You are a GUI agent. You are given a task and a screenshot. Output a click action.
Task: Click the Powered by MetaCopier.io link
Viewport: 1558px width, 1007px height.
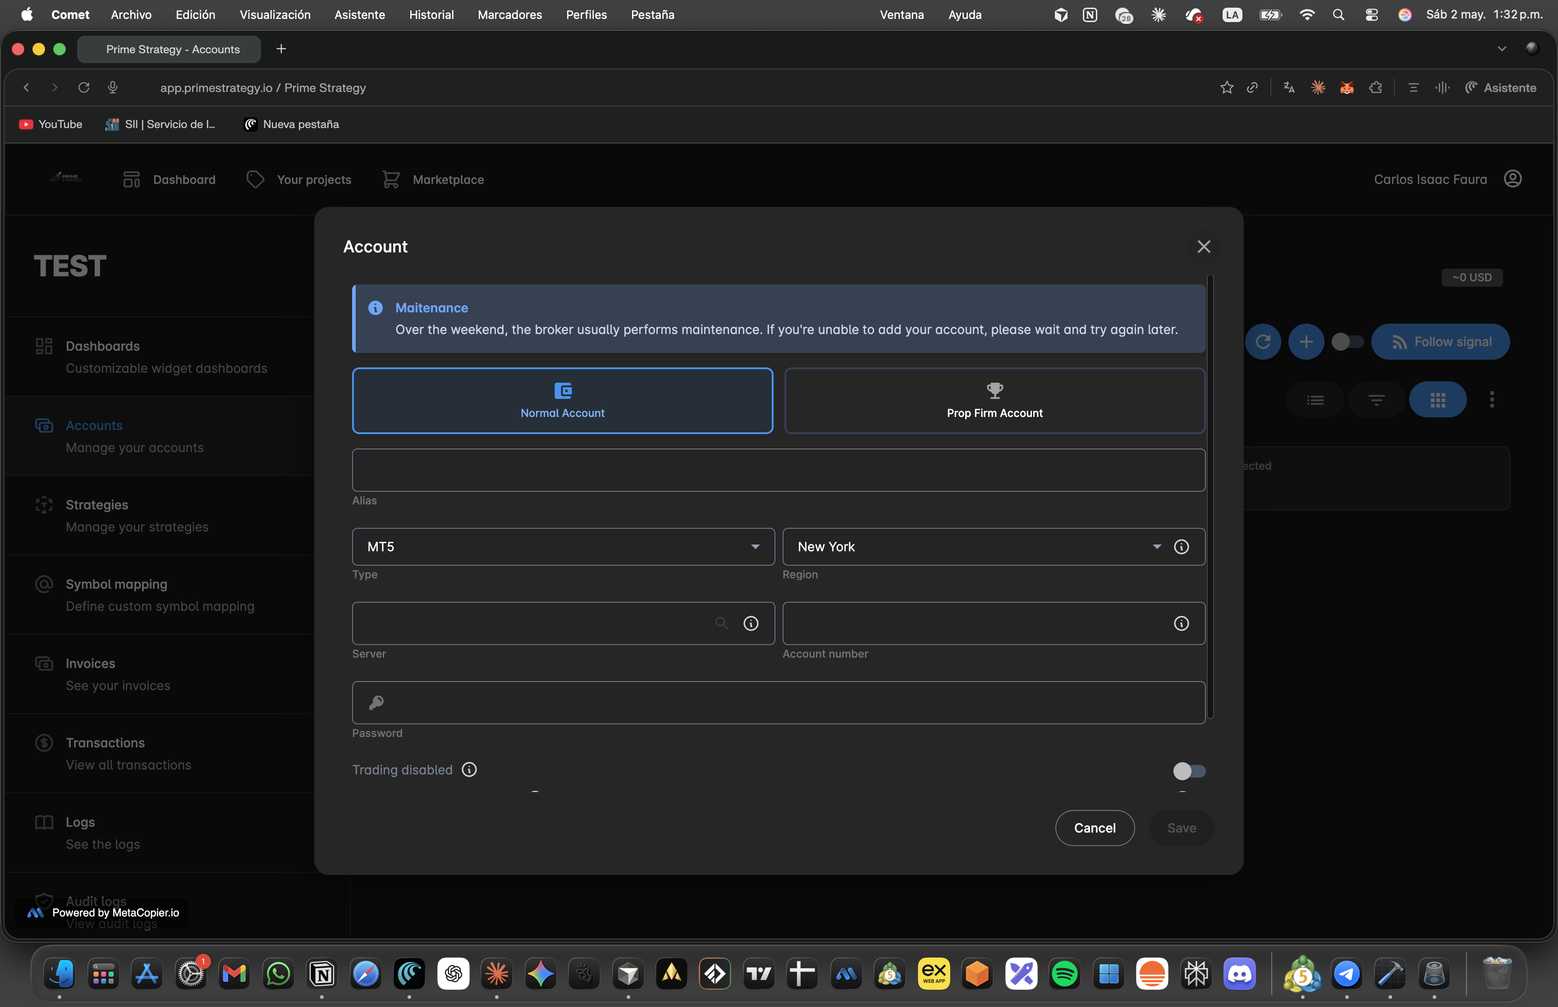click(102, 913)
